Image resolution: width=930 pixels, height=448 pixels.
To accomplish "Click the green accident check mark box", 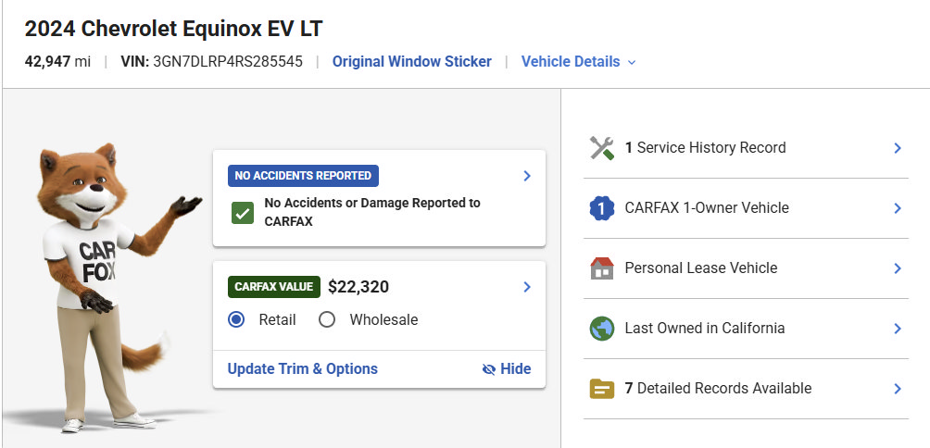I will 243,213.
